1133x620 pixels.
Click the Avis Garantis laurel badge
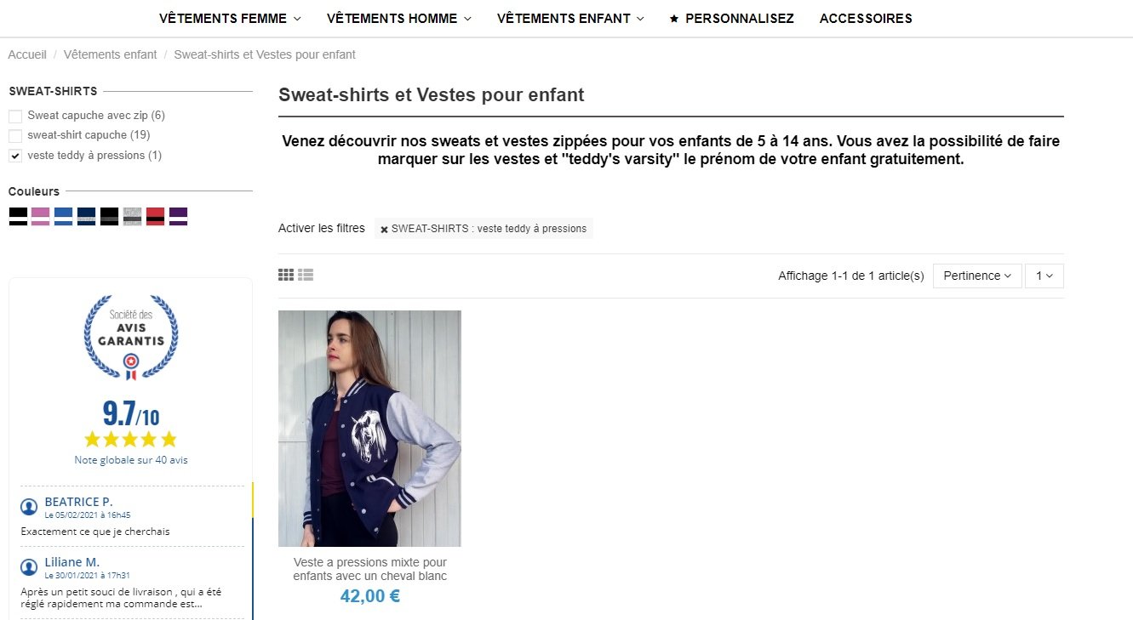[131, 337]
